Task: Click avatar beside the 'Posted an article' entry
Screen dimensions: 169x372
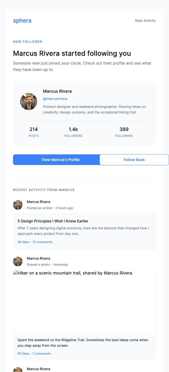Action: (18, 205)
